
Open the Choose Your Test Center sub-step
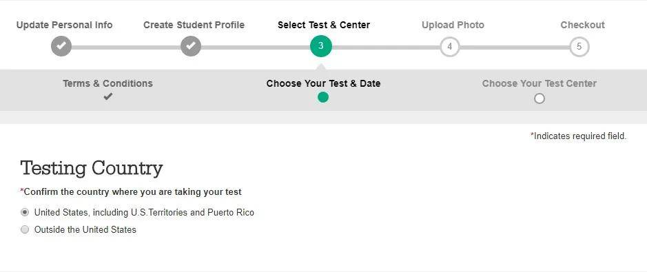click(x=540, y=83)
